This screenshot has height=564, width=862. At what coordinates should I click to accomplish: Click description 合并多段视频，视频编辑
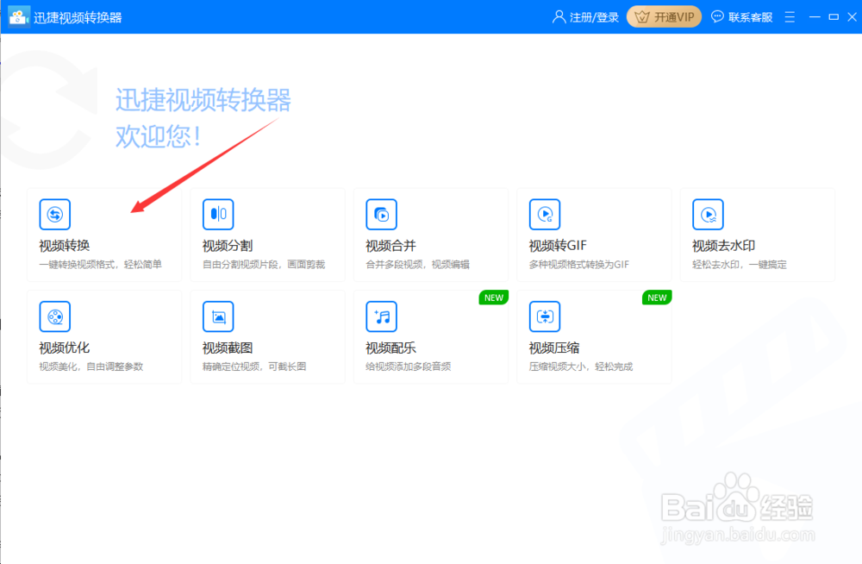418,265
